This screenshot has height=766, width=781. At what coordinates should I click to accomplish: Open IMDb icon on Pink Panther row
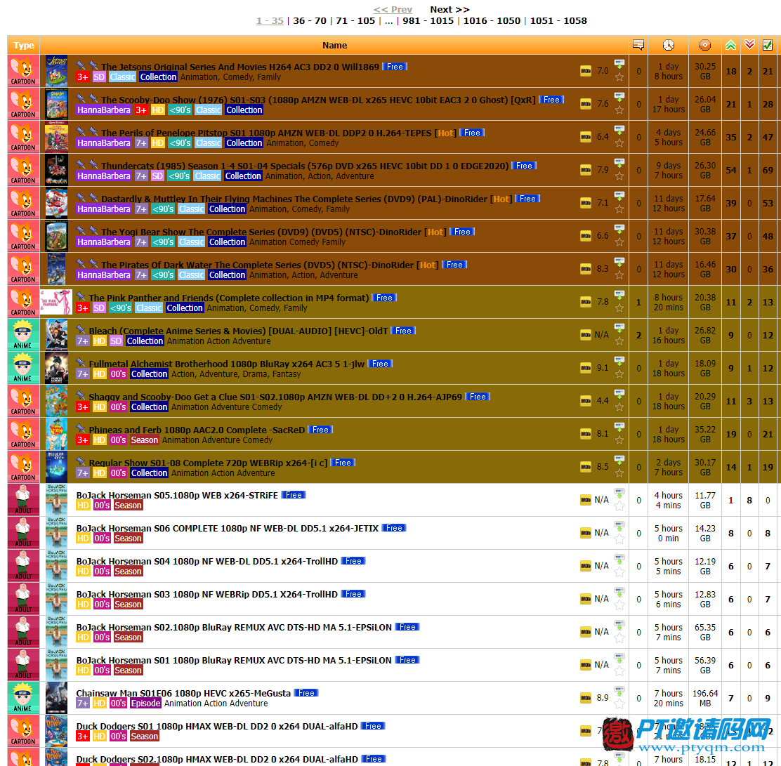586,302
